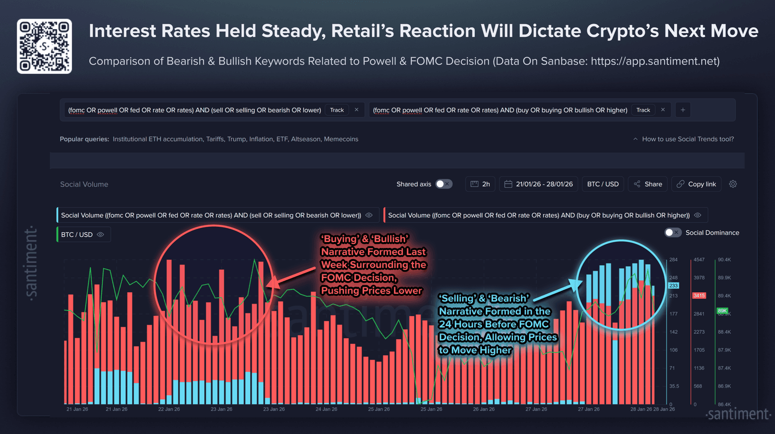The image size is (775, 434).
Task: Expand the How to use Social Trends tool section
Action: click(683, 139)
